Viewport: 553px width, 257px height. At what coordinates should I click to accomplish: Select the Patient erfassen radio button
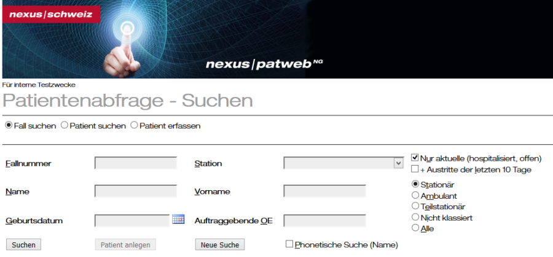pyautogui.click(x=134, y=125)
